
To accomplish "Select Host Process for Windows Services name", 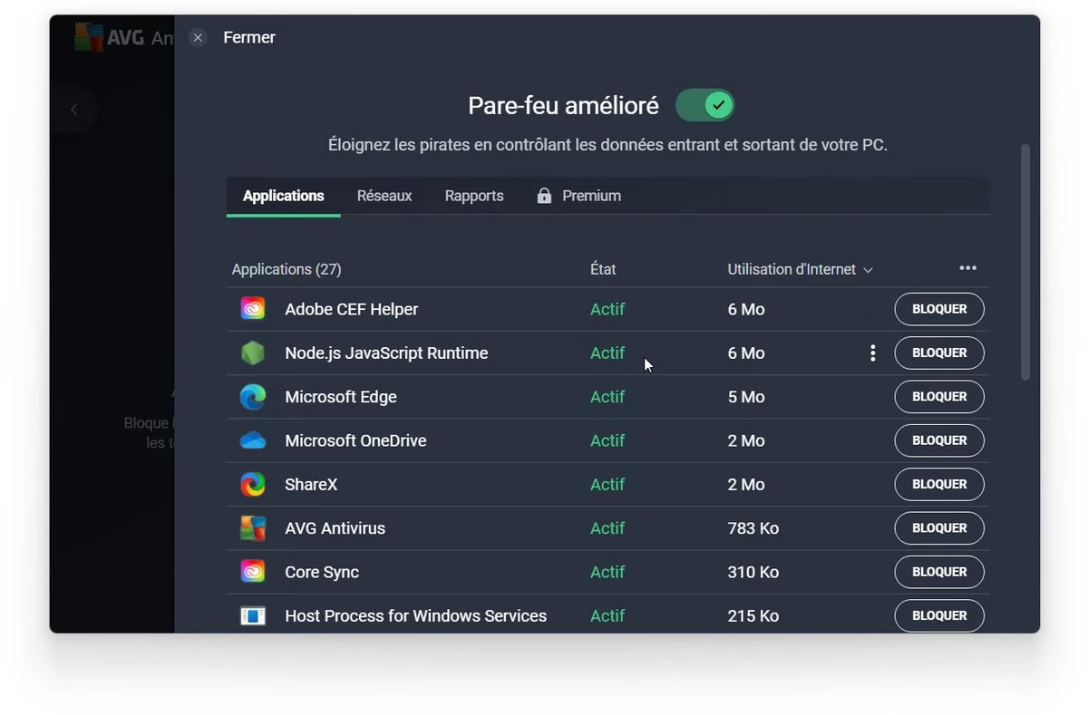I will click(x=416, y=616).
